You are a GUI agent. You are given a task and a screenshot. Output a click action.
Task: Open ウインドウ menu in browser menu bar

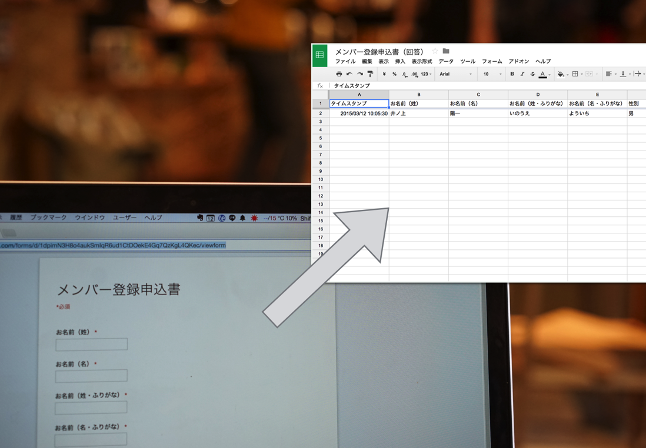pos(90,218)
